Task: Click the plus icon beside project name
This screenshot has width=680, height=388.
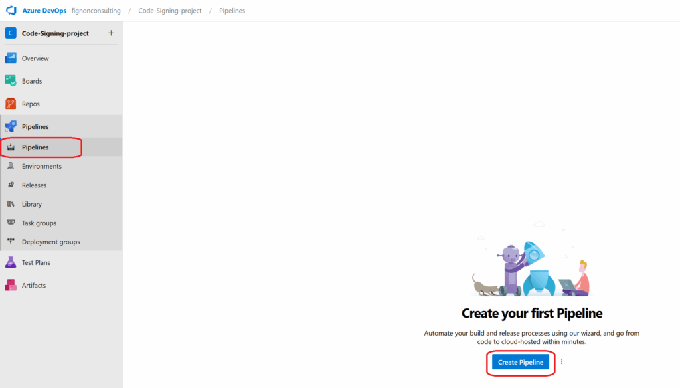Action: (111, 33)
